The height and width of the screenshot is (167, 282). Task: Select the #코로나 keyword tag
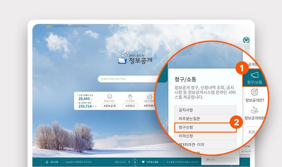130,106
